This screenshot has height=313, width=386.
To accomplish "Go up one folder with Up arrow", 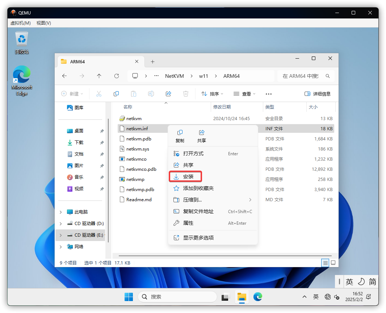I will 99,76.
